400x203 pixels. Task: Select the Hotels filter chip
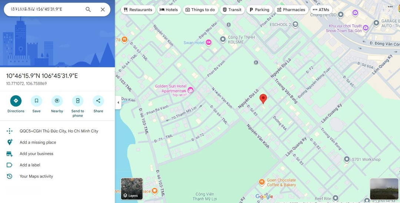169,10
